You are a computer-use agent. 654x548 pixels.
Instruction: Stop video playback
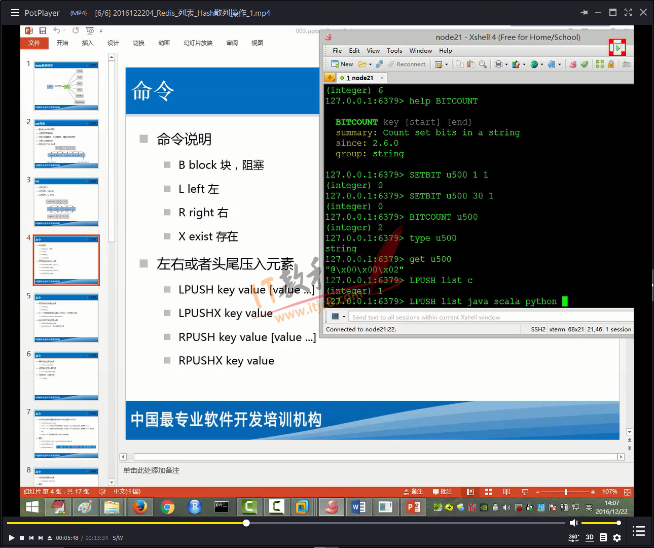[x=22, y=538]
